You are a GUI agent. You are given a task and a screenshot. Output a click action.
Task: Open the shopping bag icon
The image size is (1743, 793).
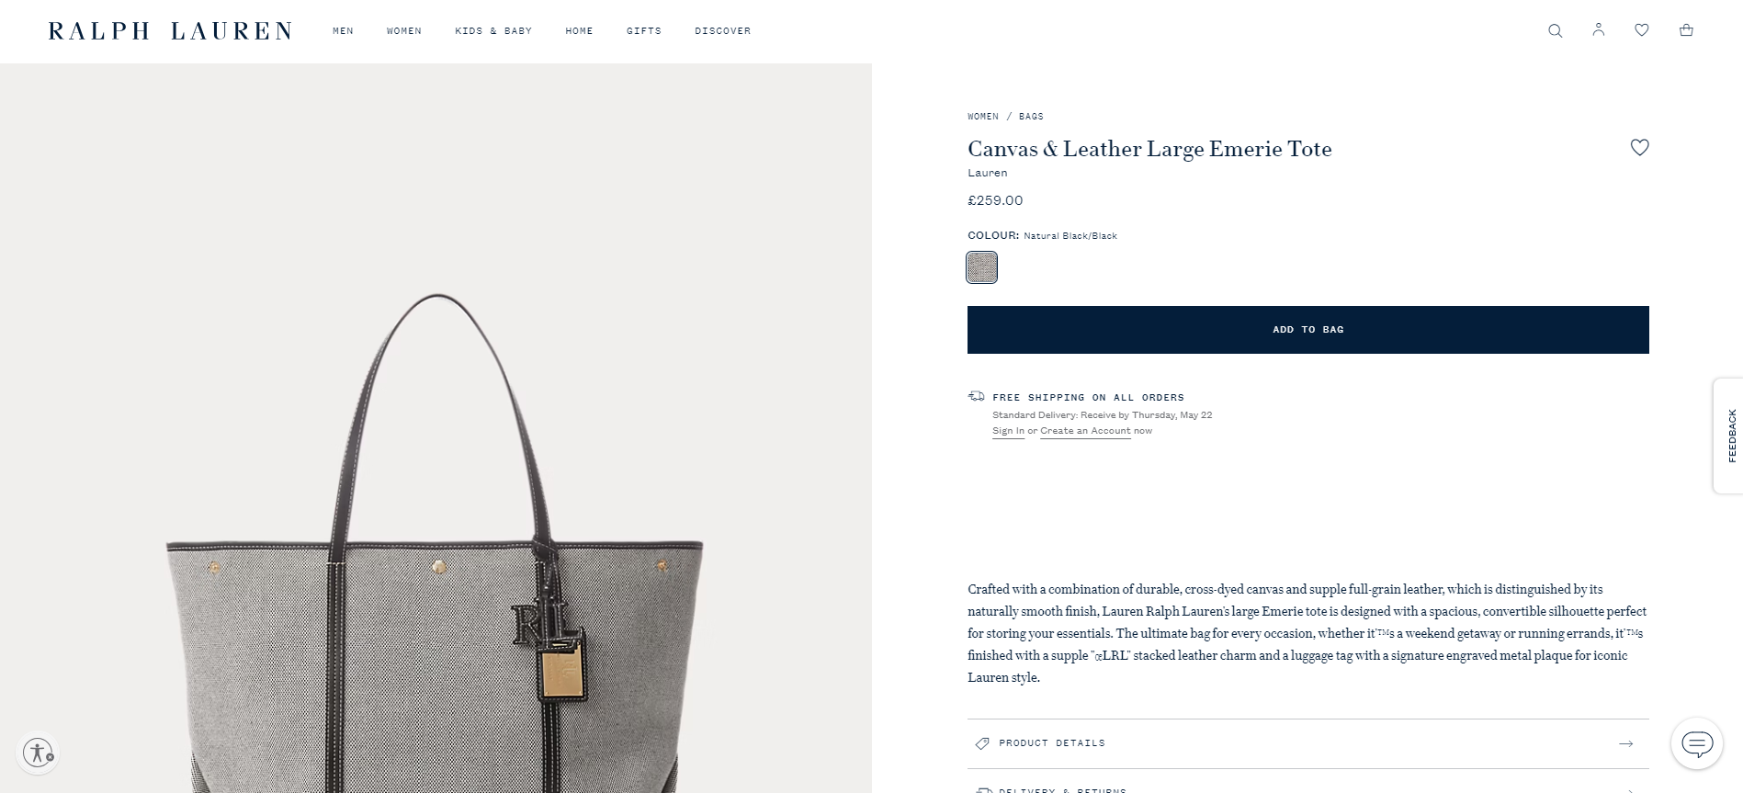(x=1686, y=30)
